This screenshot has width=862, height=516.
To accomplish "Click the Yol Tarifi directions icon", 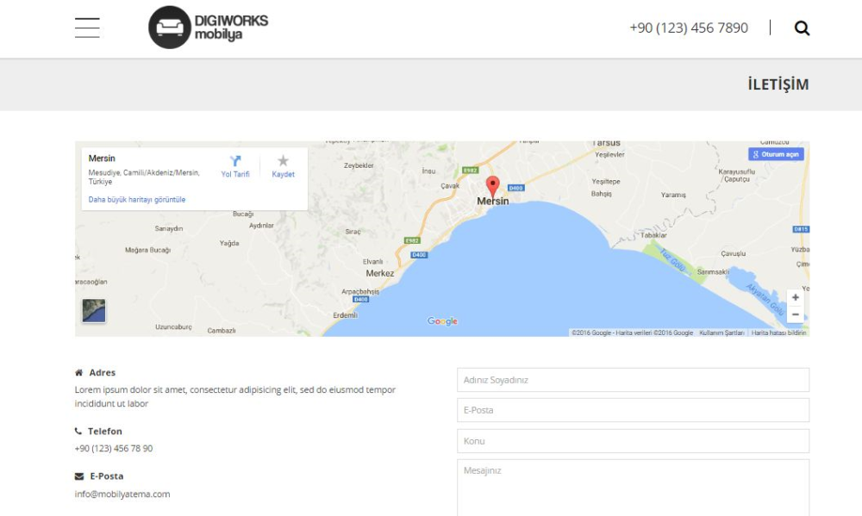I will [x=235, y=160].
